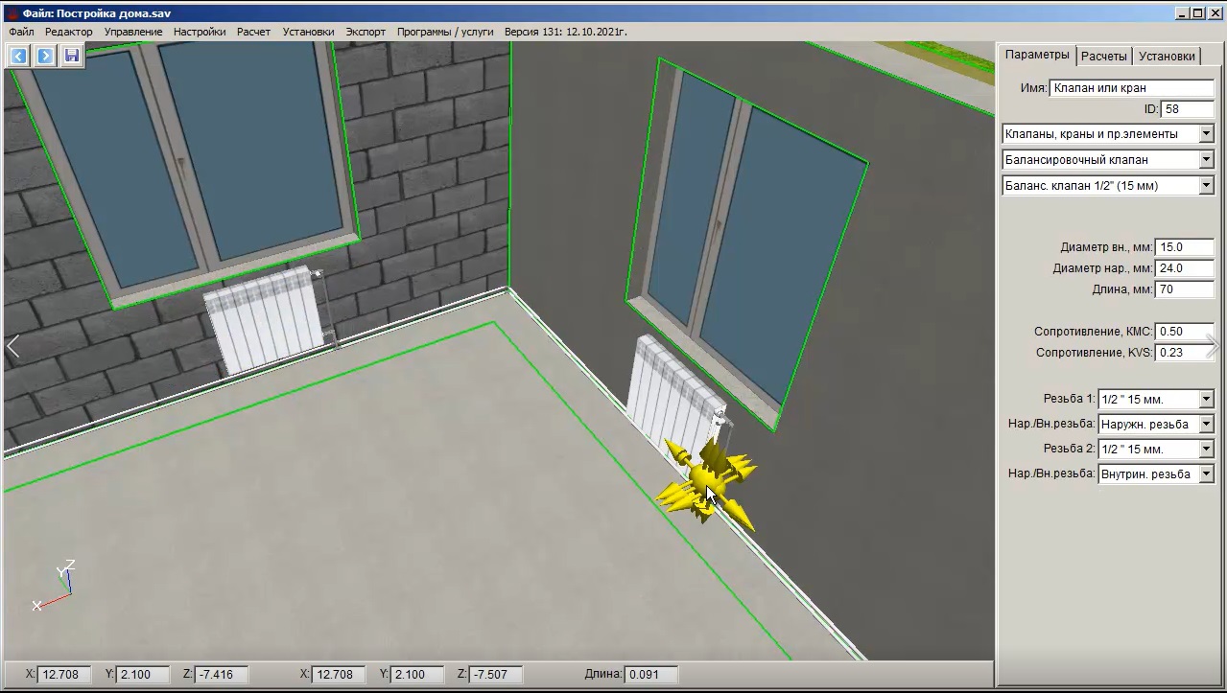
Task: Open the Управление menu
Action: (x=133, y=32)
